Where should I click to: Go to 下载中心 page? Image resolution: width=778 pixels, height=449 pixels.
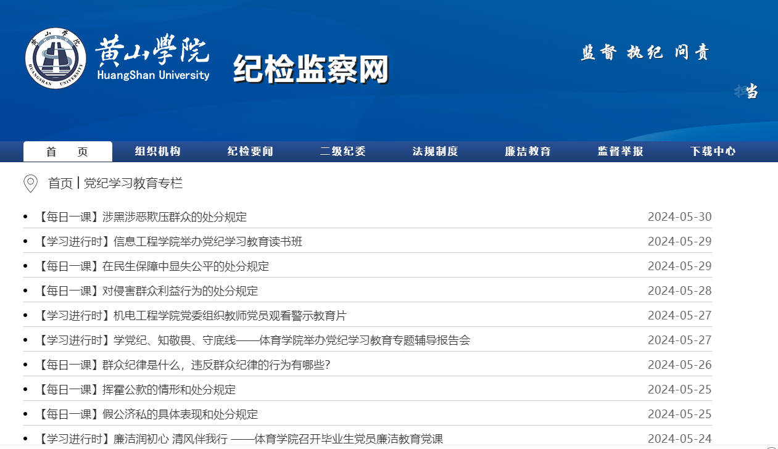coord(713,152)
